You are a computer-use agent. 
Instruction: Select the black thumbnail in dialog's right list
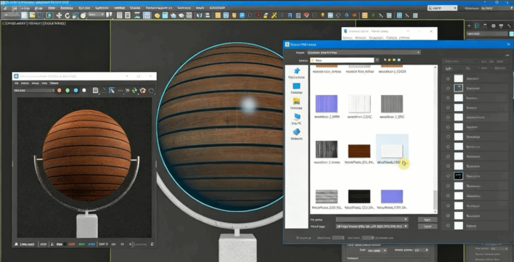click(458, 176)
